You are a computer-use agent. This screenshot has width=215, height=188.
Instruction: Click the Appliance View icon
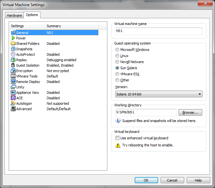coord(13,92)
